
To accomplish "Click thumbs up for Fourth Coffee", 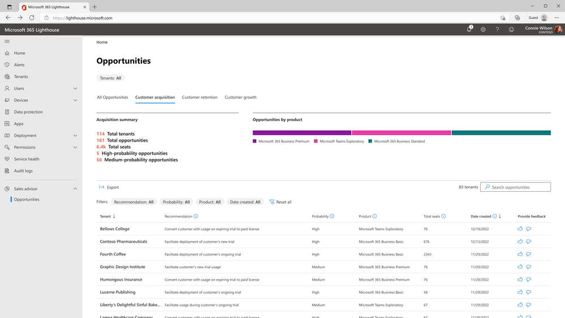I will [x=520, y=254].
